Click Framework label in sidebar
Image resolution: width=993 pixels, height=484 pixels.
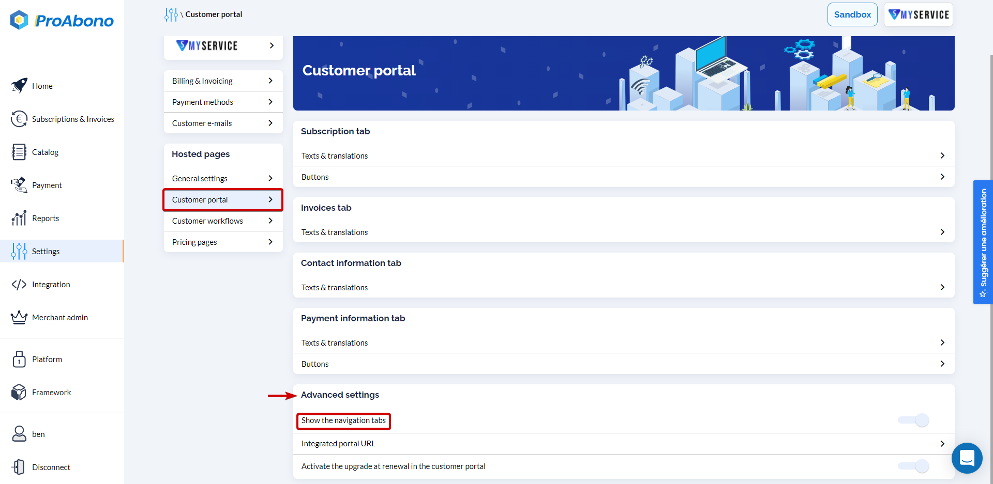coord(52,393)
